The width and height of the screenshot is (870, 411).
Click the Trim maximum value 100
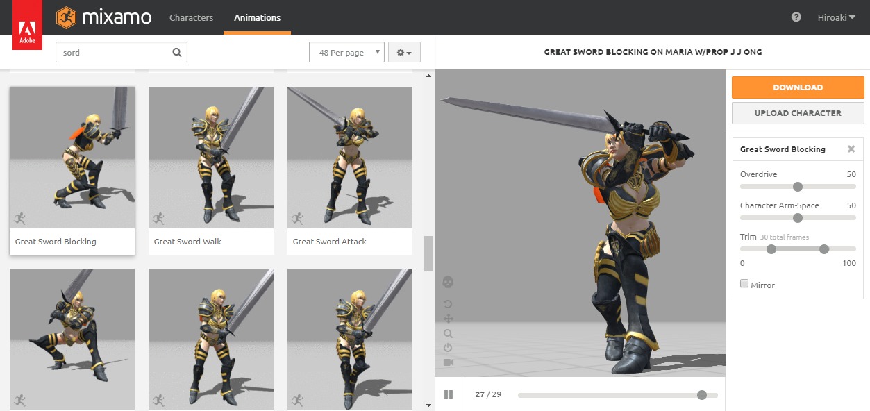pos(849,263)
